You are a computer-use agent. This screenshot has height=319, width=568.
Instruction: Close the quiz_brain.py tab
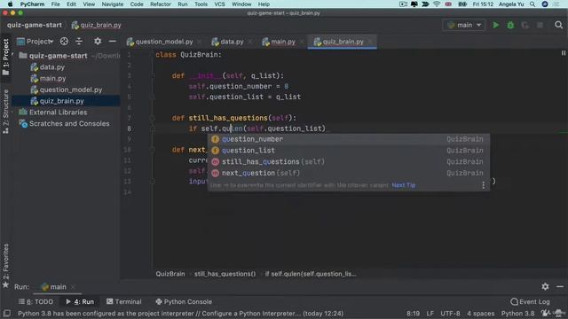[x=370, y=42]
